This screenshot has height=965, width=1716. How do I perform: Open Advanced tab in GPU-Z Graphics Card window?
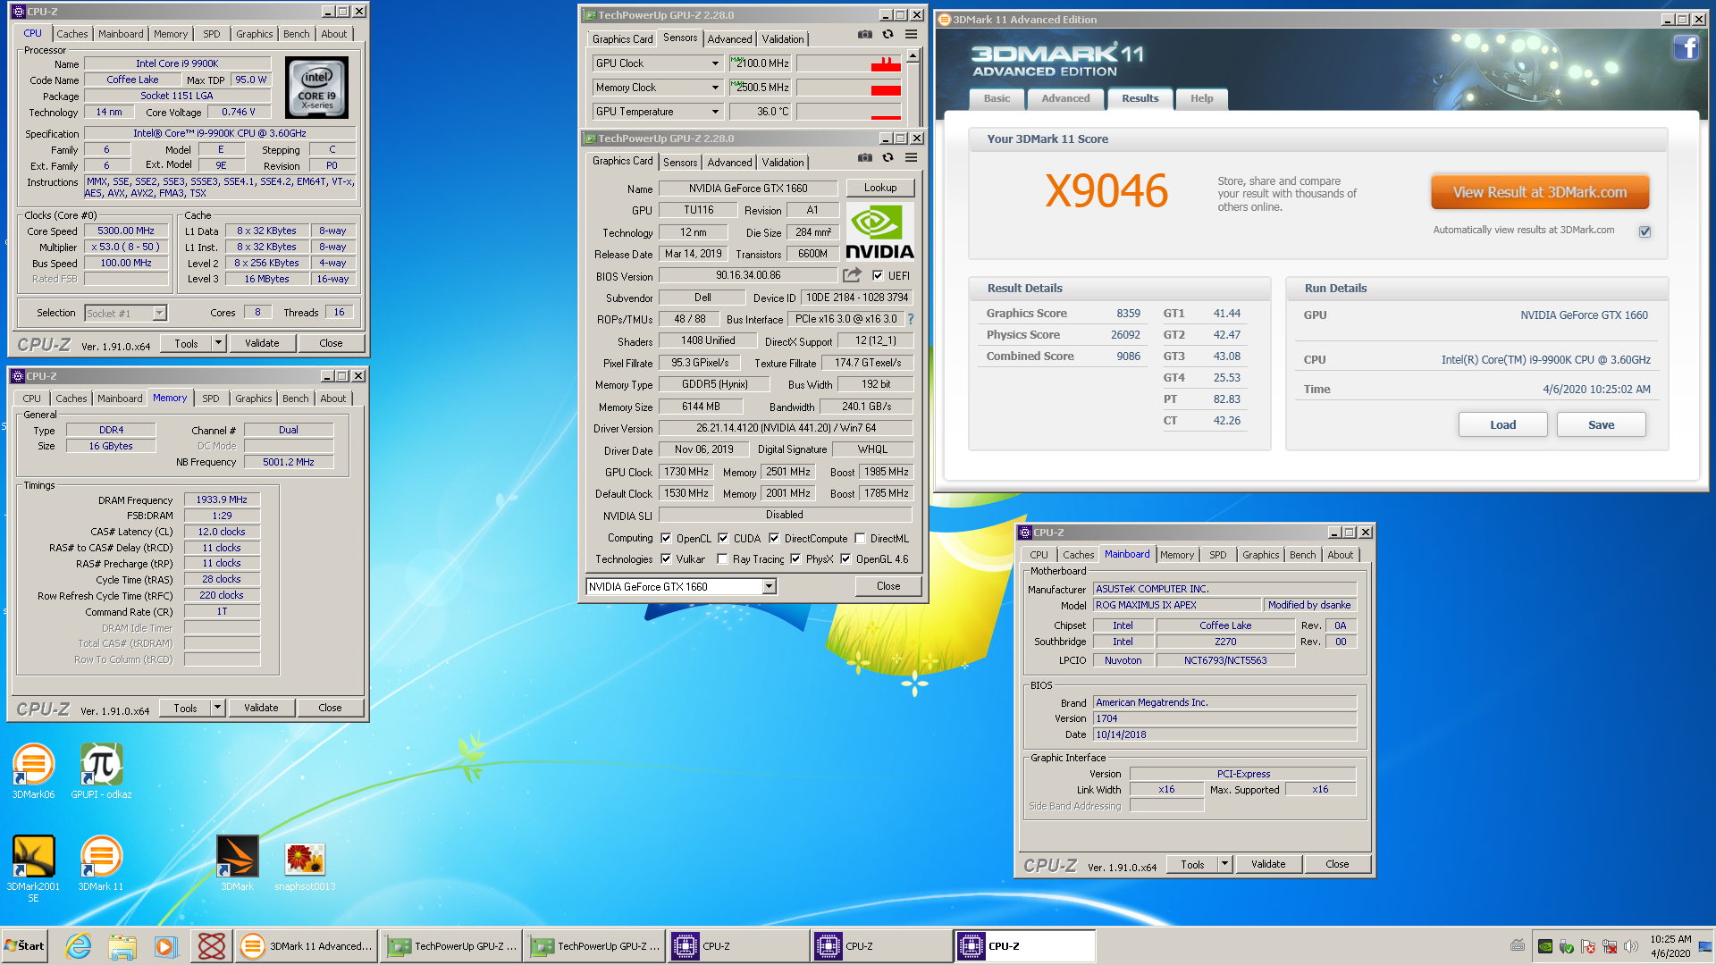tap(729, 162)
